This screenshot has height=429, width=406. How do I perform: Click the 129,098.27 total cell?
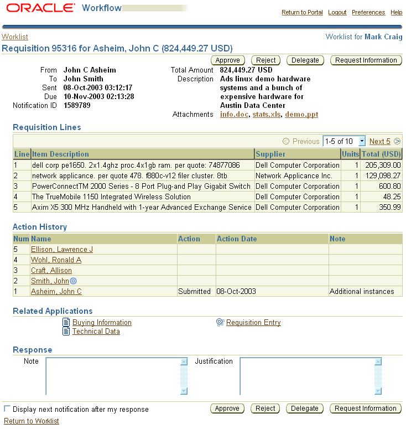click(382, 175)
